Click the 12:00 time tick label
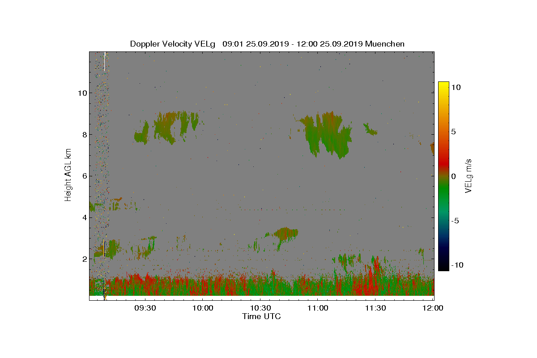This screenshot has width=537, height=358. 433,308
